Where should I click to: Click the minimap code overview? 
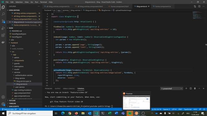[x=197, y=15]
